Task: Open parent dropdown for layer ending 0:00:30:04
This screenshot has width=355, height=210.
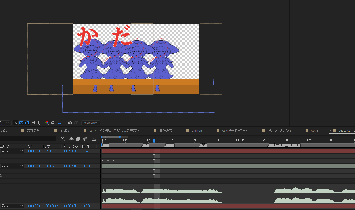Action: pyautogui.click(x=12, y=206)
